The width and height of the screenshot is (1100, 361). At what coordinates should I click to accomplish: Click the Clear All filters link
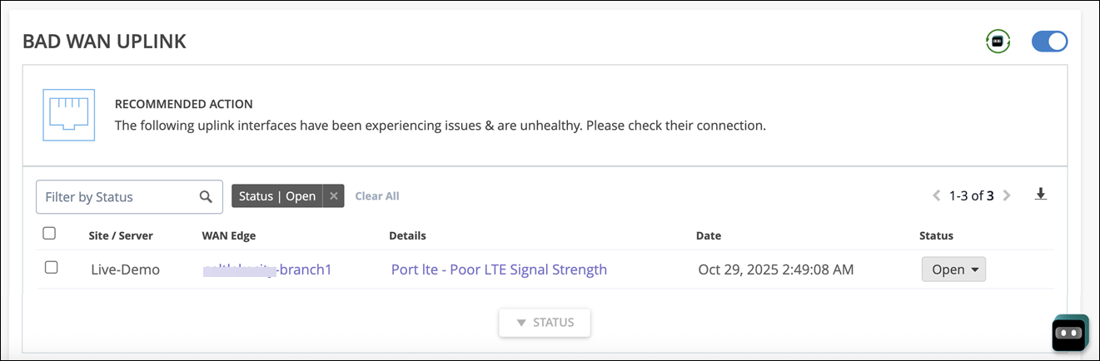click(x=377, y=196)
